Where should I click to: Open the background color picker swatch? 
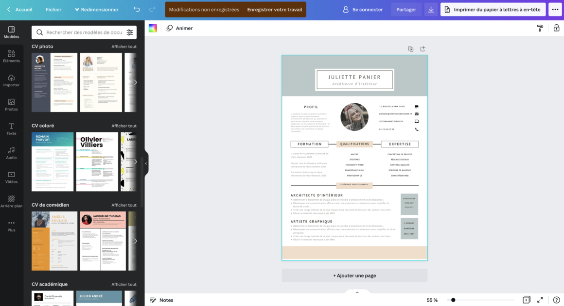(153, 28)
